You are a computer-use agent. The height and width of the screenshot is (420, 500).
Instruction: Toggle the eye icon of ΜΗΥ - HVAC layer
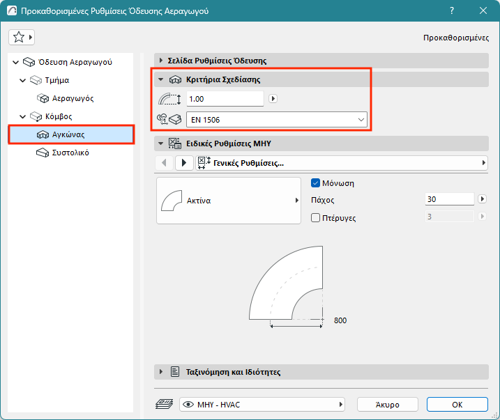point(188,405)
